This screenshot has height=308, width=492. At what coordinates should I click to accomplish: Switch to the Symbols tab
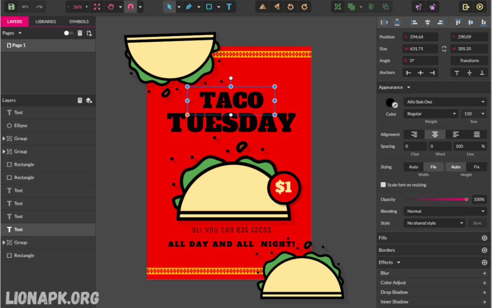pyautogui.click(x=79, y=21)
